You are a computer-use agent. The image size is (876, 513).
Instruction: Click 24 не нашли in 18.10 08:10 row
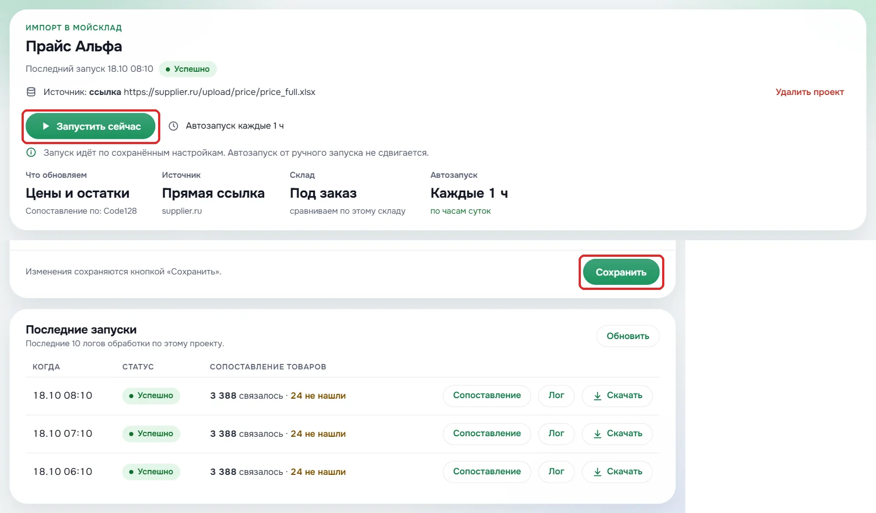click(318, 396)
